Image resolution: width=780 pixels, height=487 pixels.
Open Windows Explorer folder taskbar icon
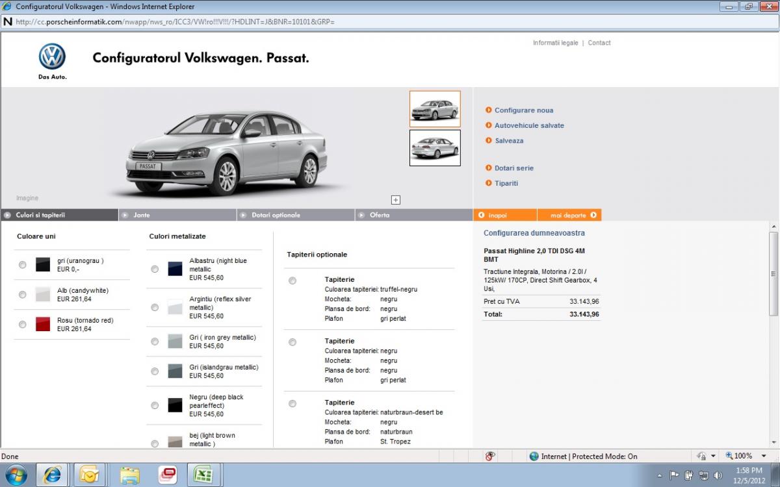pos(129,475)
